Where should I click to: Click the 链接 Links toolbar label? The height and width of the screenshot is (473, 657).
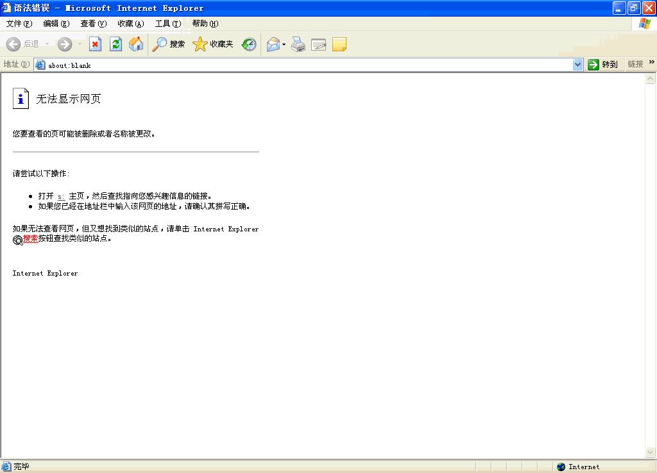click(635, 64)
